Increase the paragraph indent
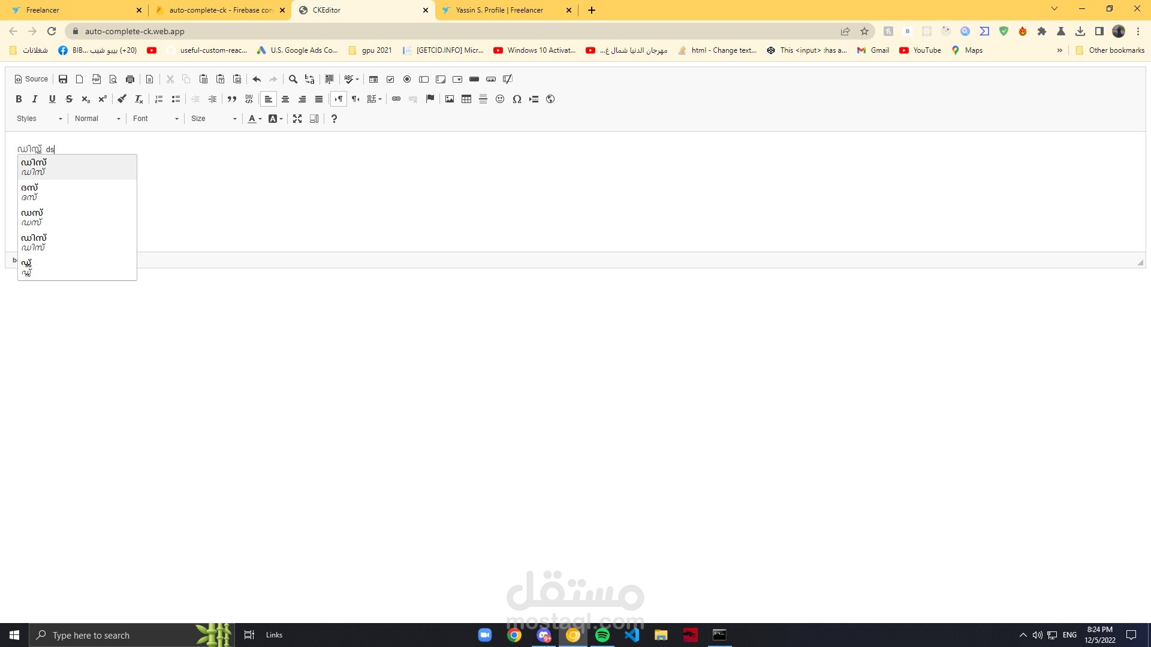This screenshot has height=647, width=1151. click(x=212, y=99)
